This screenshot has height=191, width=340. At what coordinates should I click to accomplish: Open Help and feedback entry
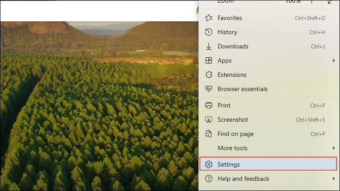click(x=269, y=179)
